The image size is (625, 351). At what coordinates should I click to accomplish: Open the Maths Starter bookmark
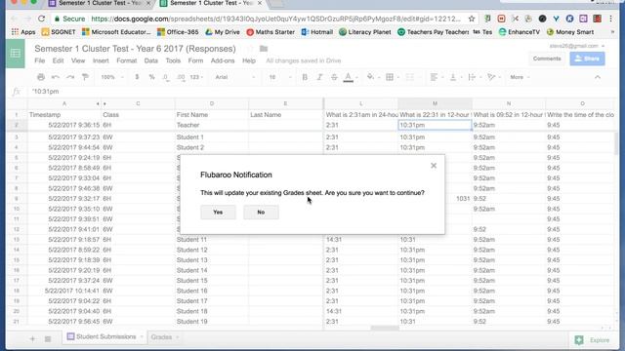[271, 32]
